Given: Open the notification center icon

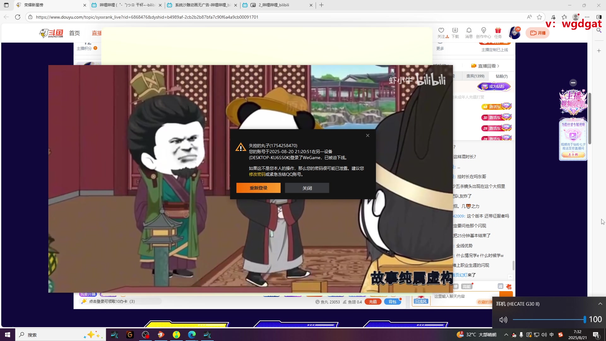Looking at the screenshot, I should tap(596, 335).
